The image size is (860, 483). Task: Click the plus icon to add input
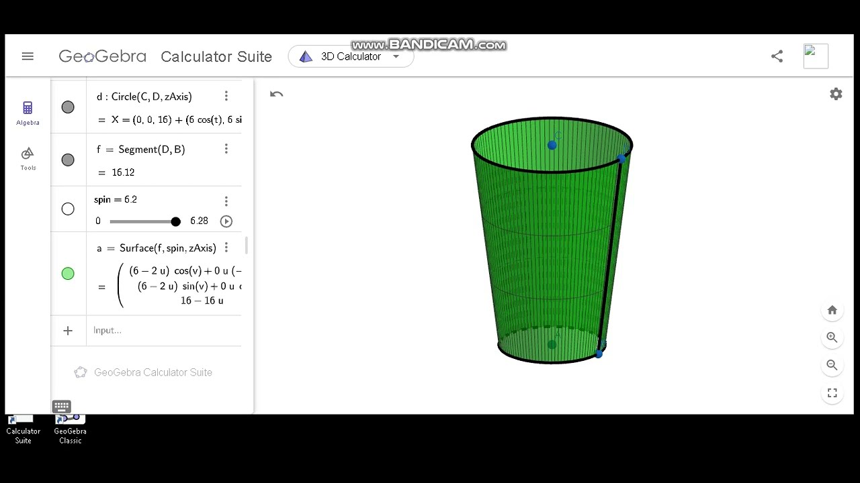click(x=68, y=330)
